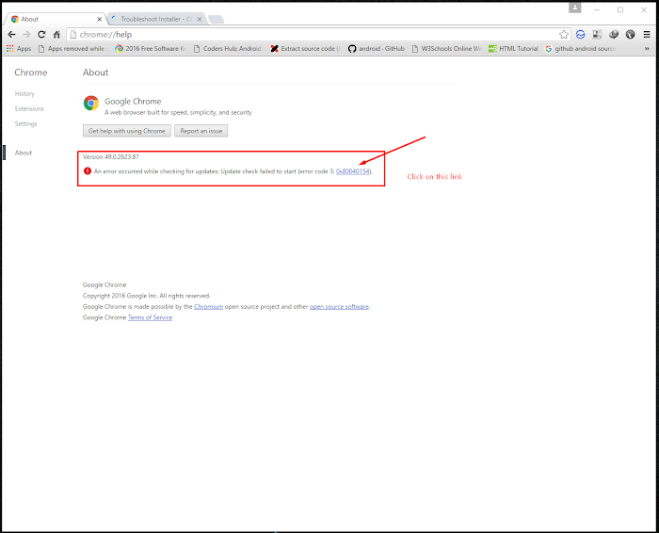Show hidden bookmarks overflow chevron
Screen dimensions: 659x533
(x=647, y=49)
